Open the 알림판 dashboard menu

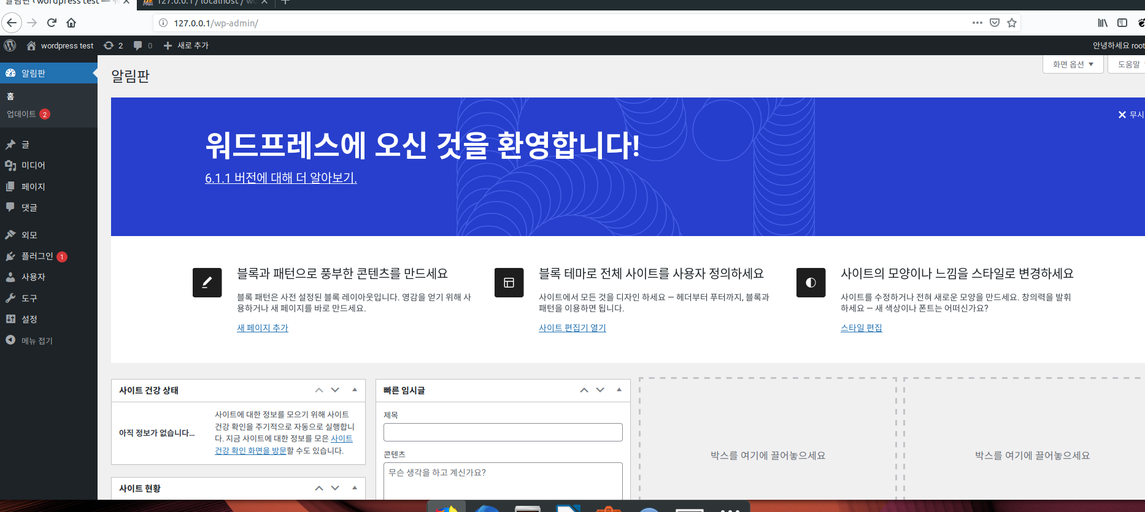click(x=48, y=73)
